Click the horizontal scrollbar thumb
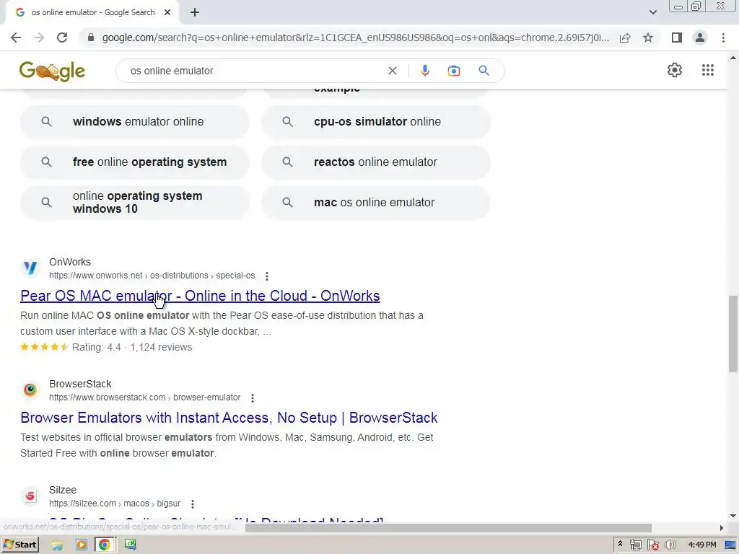This screenshot has height=554, width=739. 448,528
